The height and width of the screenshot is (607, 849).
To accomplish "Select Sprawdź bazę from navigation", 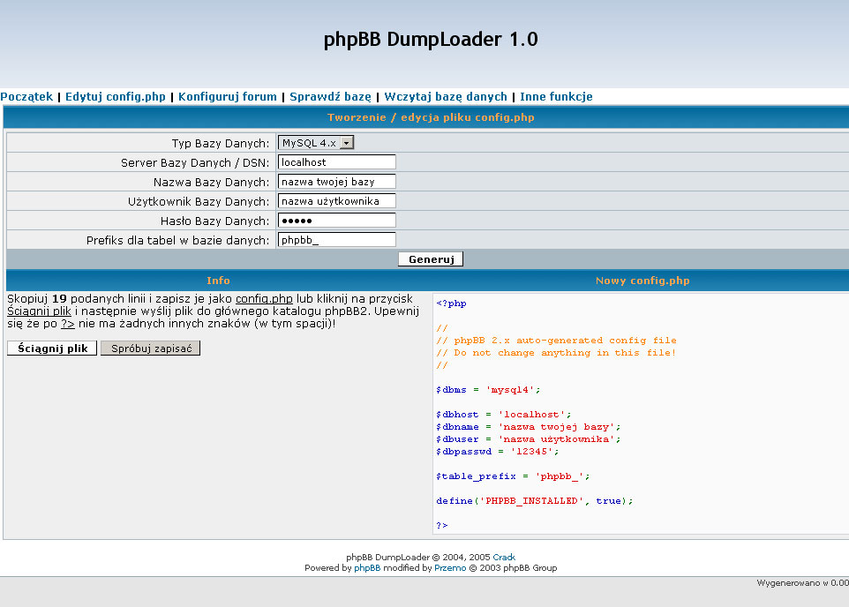I will pyautogui.click(x=330, y=97).
